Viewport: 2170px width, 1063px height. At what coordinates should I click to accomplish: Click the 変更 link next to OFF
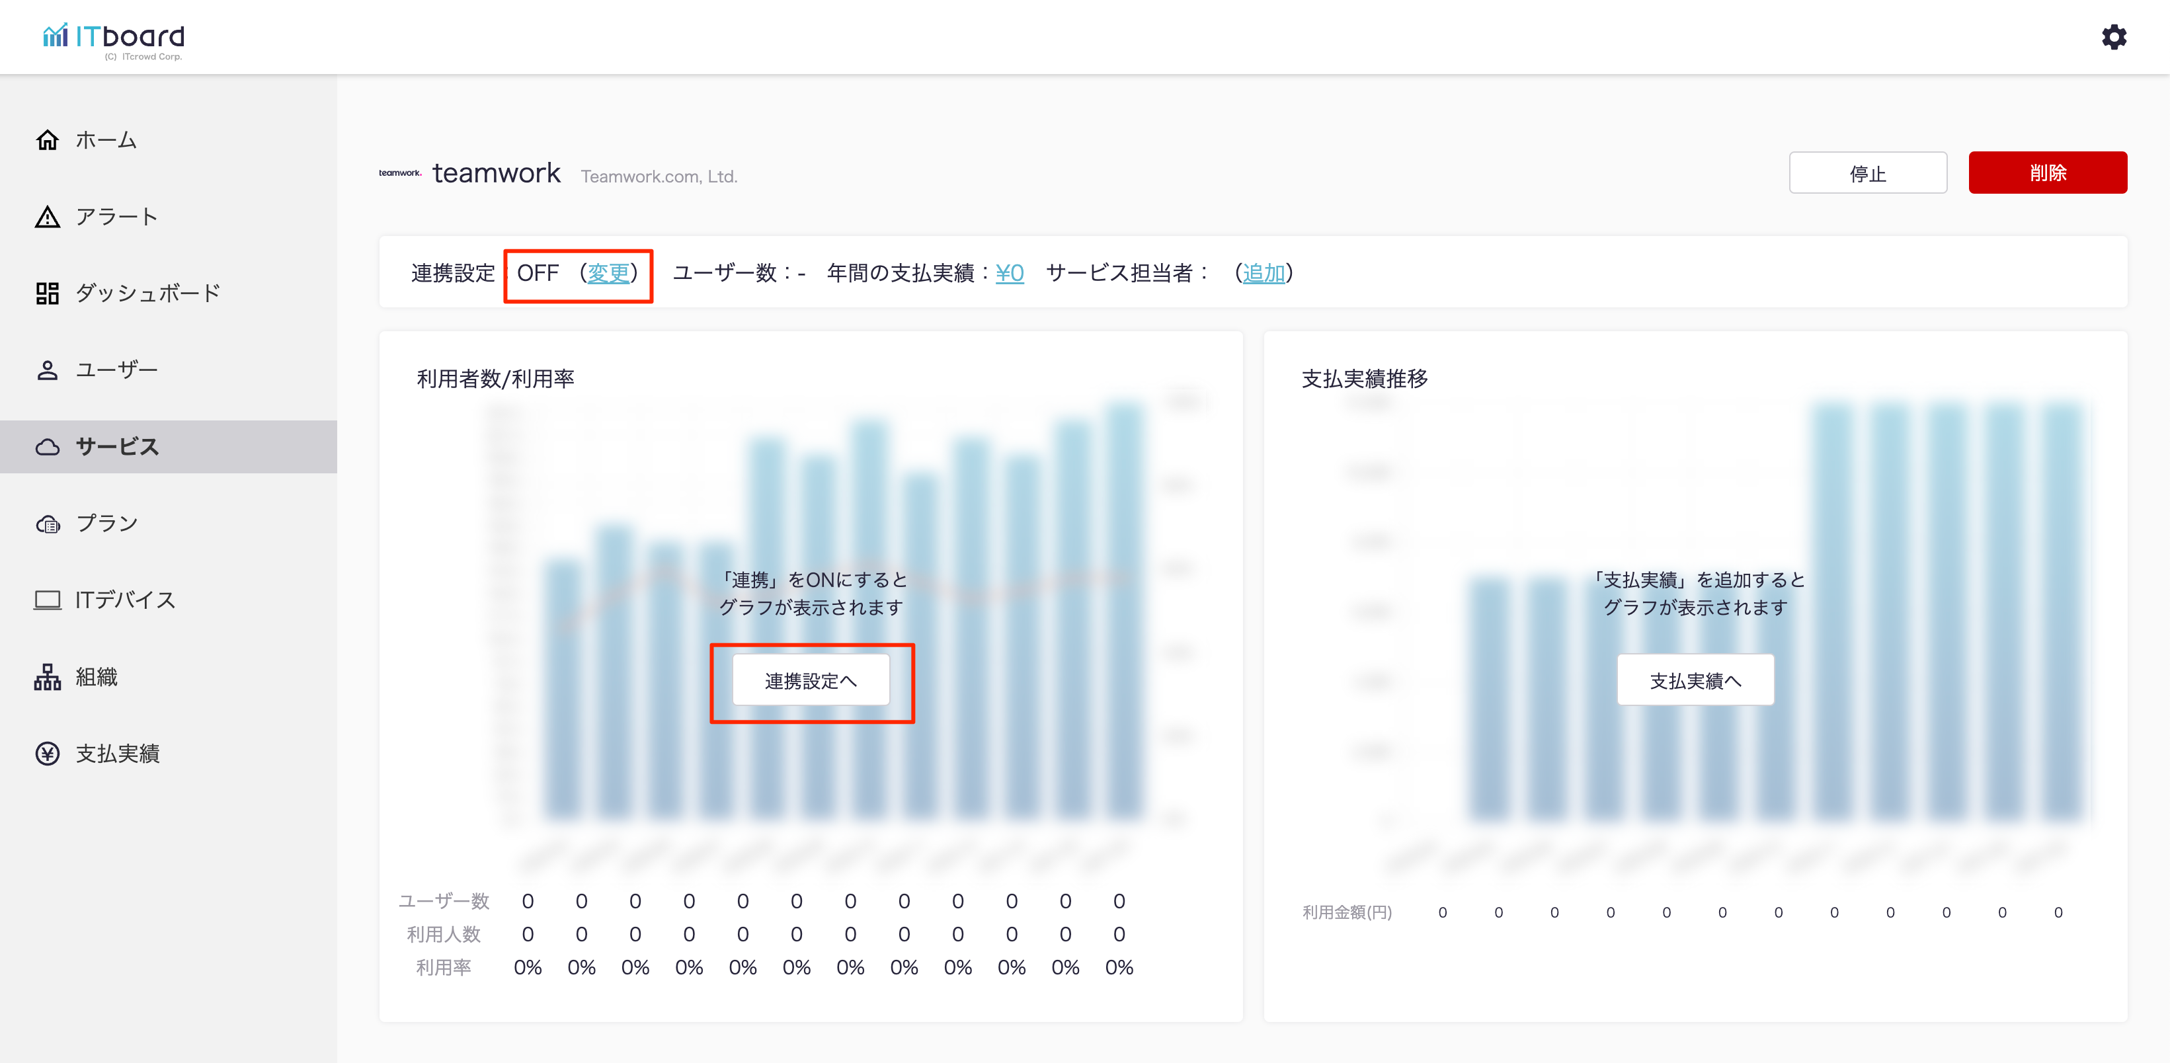coord(608,274)
